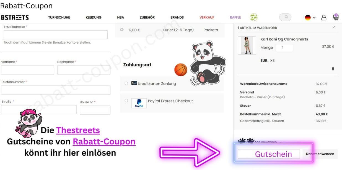The height and width of the screenshot is (170, 342).
Task: Expand the language dropdown arrow
Action: coord(314,18)
